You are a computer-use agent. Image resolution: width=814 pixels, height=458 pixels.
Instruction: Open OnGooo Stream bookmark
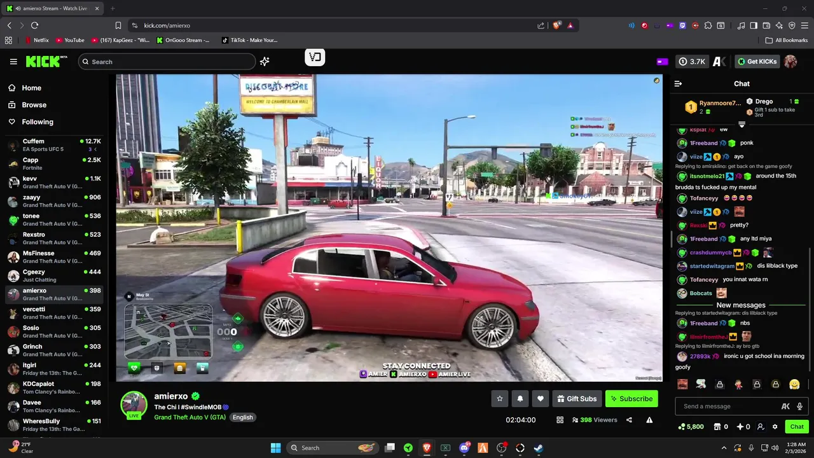[x=183, y=40]
